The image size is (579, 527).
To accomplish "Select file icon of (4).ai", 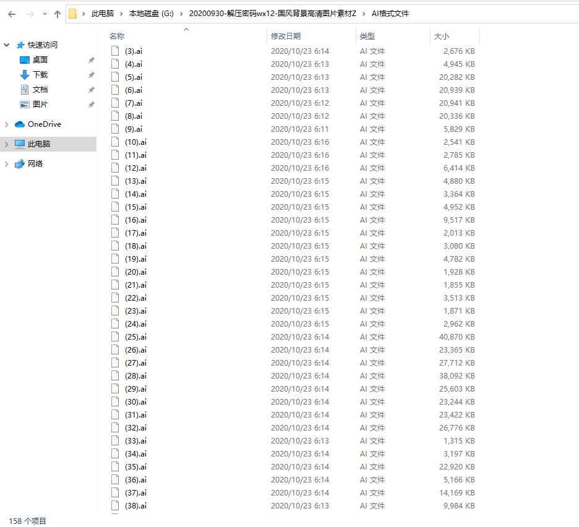I will point(115,64).
